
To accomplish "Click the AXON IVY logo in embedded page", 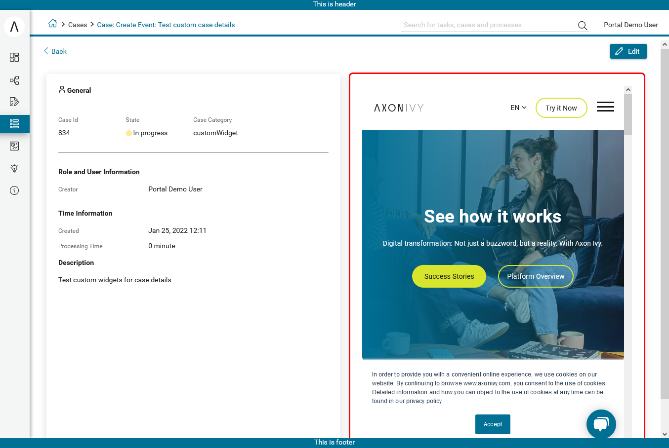I will [399, 108].
